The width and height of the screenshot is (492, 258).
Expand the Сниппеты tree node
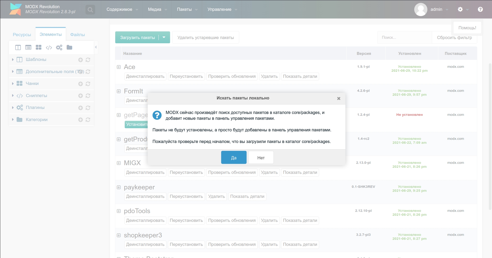[13, 95]
